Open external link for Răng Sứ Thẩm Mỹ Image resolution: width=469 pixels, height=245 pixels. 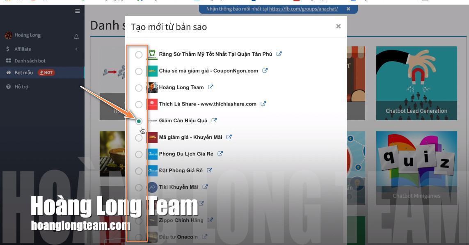279,54
